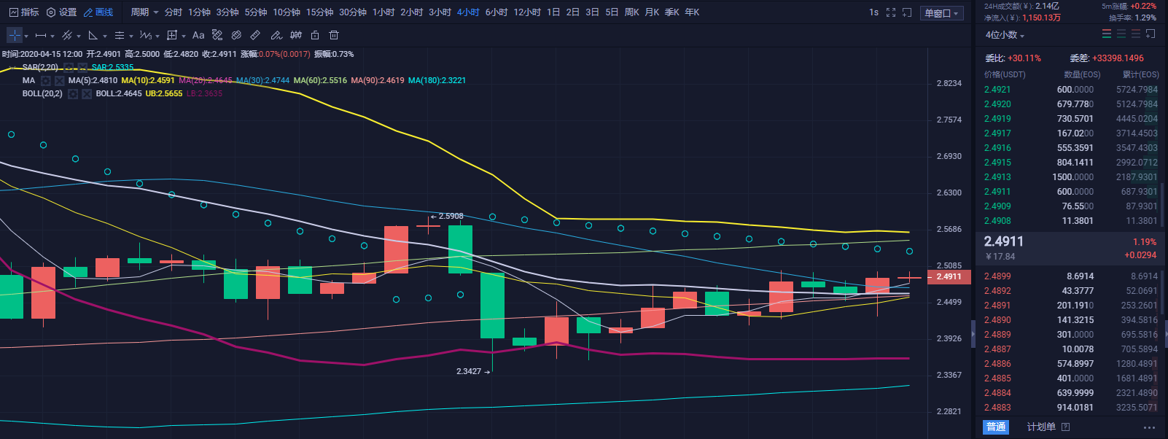Click the 2.4911 current price axis label
The height and width of the screenshot is (439, 1168).
(949, 276)
